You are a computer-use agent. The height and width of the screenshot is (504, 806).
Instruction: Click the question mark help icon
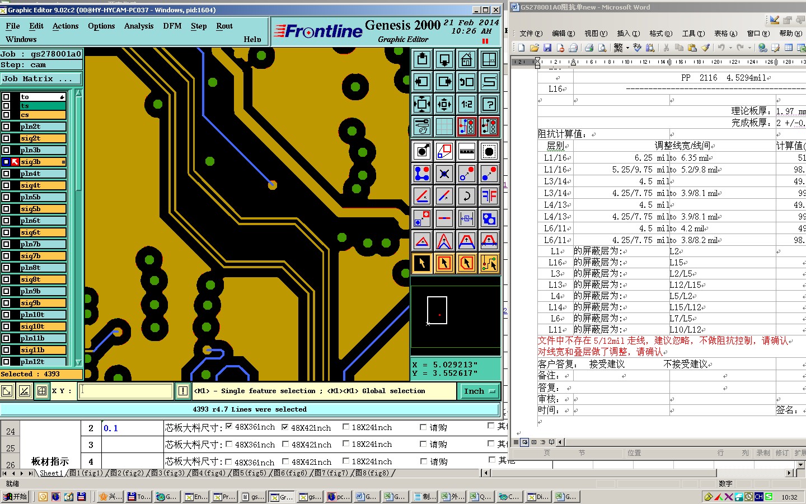coord(489,104)
